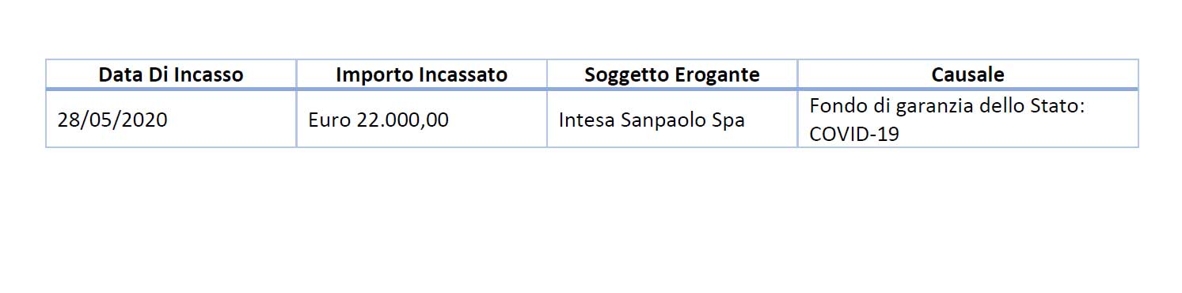Select the date 28/05/2020 cell

(112, 120)
